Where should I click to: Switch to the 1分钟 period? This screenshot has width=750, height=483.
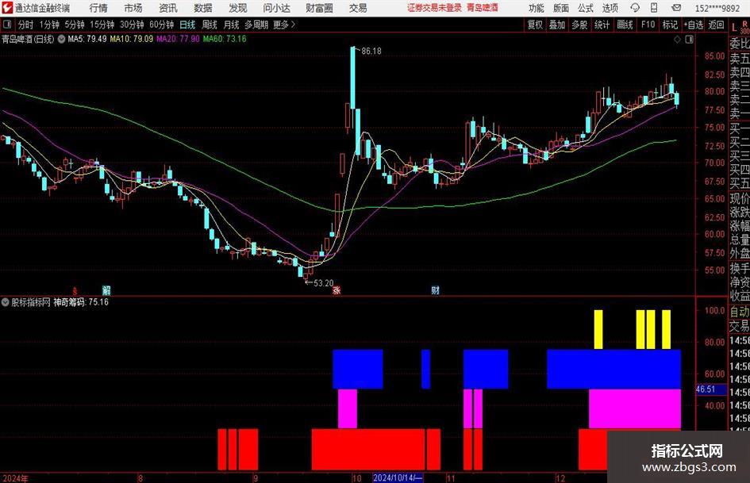point(49,25)
